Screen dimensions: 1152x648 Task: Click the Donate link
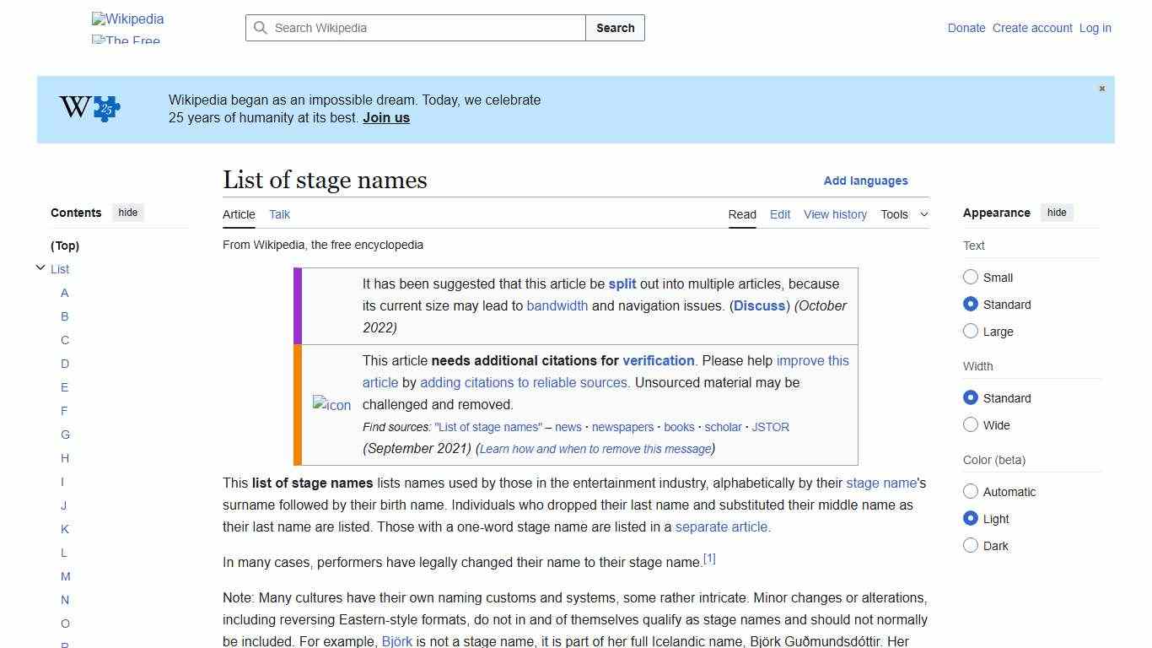pyautogui.click(x=966, y=28)
